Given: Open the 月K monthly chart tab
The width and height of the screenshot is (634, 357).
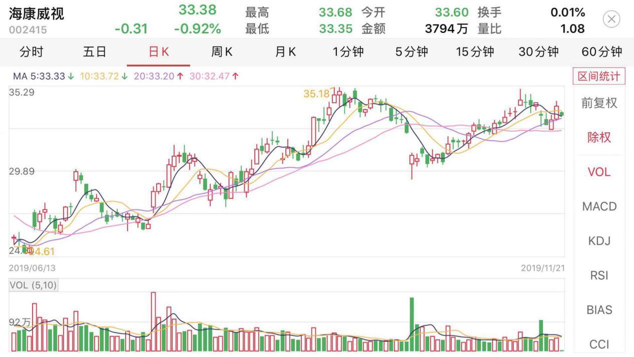Looking at the screenshot, I should point(285,52).
